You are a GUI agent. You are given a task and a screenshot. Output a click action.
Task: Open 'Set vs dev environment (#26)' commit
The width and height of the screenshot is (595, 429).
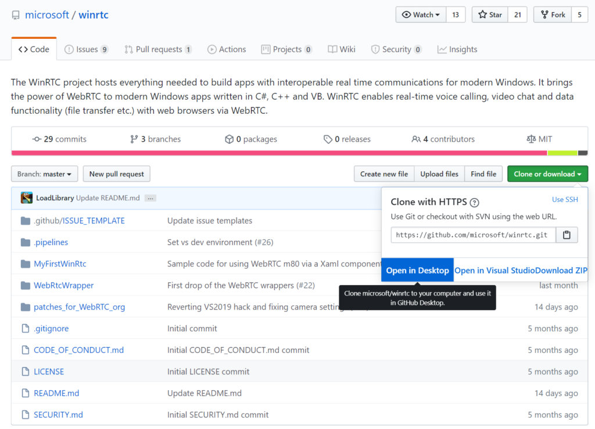coord(220,242)
